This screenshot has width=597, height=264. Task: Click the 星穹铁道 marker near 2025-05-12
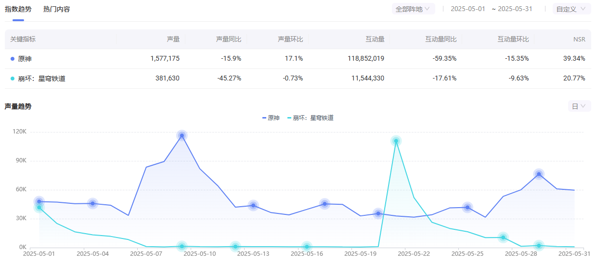point(235,247)
